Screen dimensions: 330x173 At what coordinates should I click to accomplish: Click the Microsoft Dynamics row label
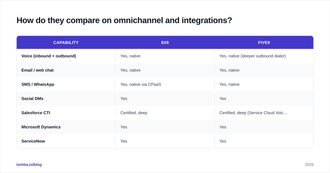pyautogui.click(x=41, y=127)
